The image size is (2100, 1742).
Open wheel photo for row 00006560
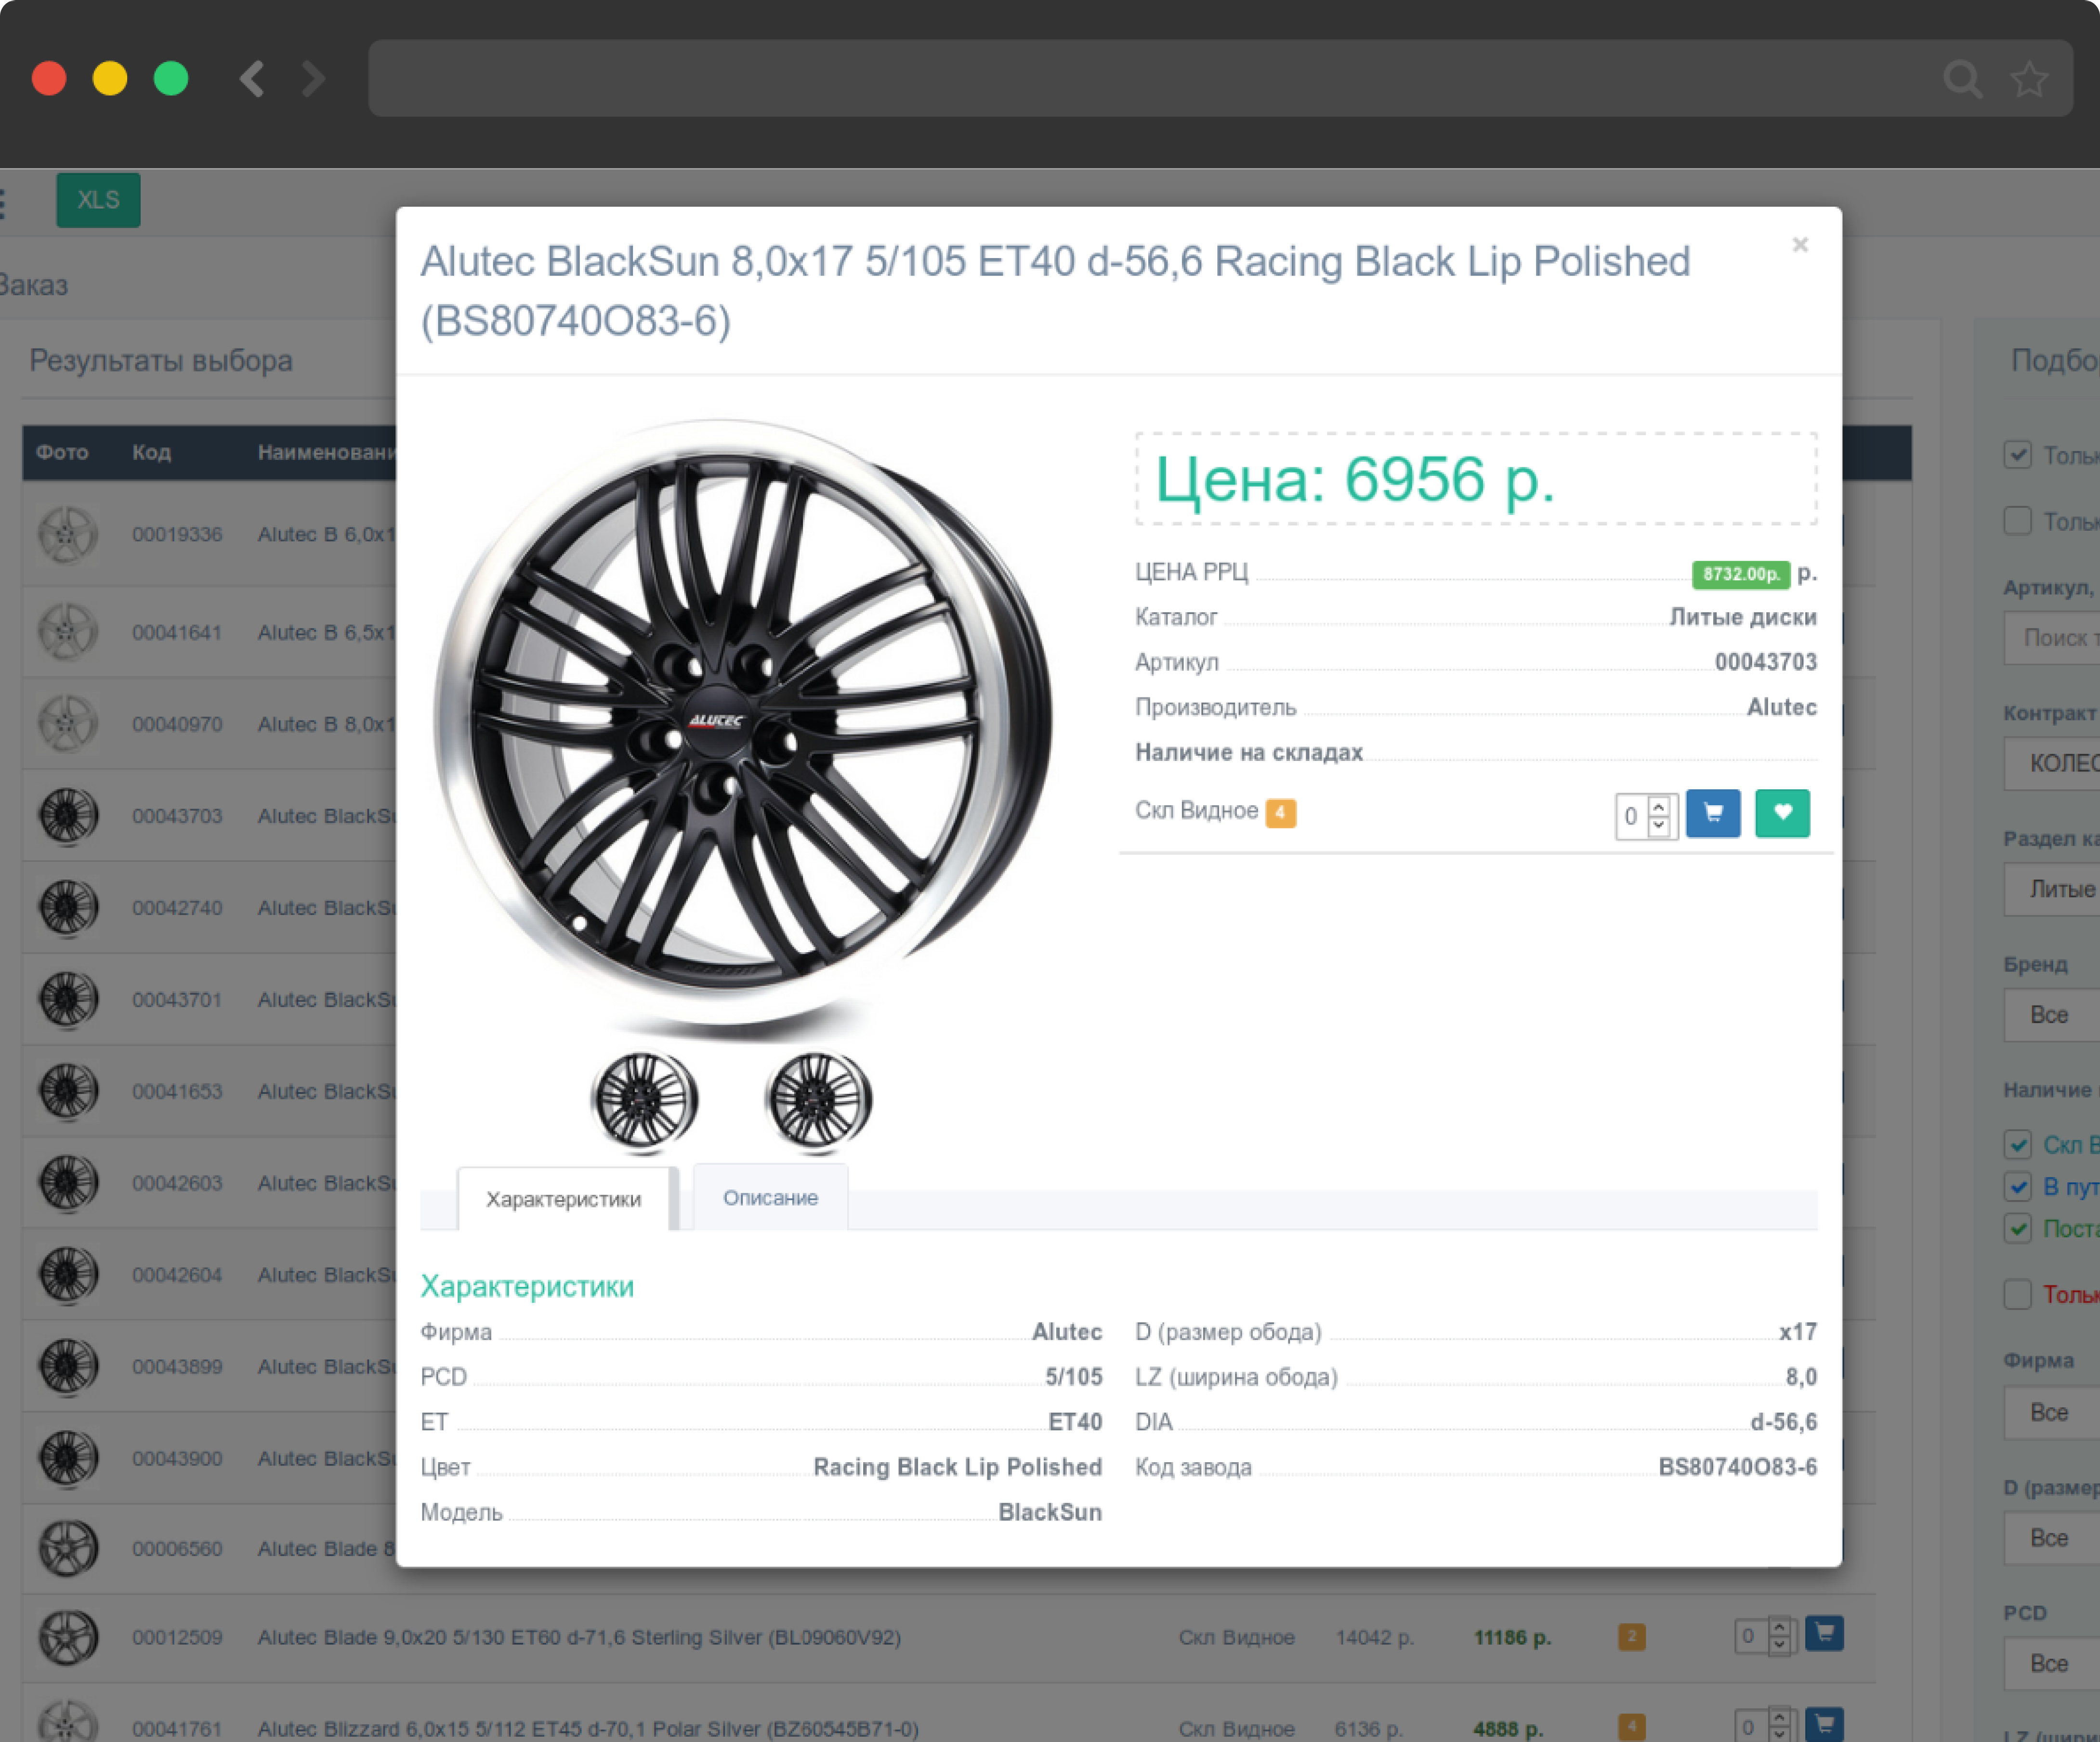[68, 1548]
